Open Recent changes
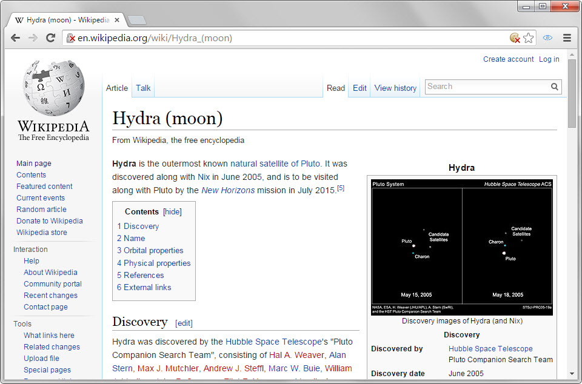Viewport: 582px width, 384px height. [50, 296]
